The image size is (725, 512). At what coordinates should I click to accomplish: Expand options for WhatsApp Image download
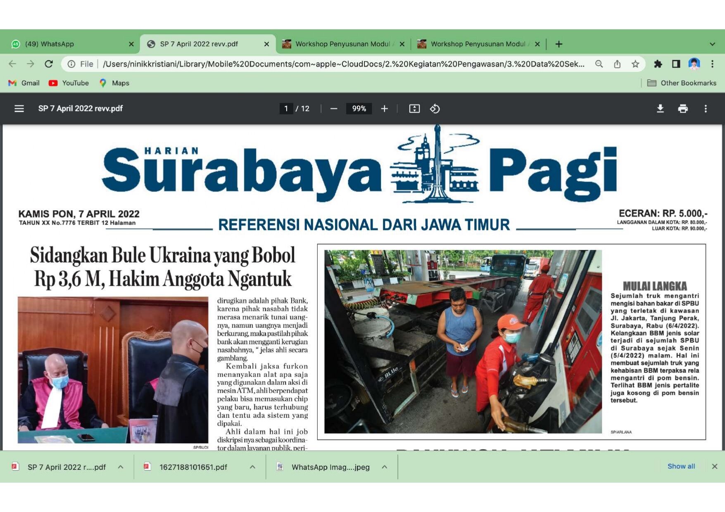(385, 467)
